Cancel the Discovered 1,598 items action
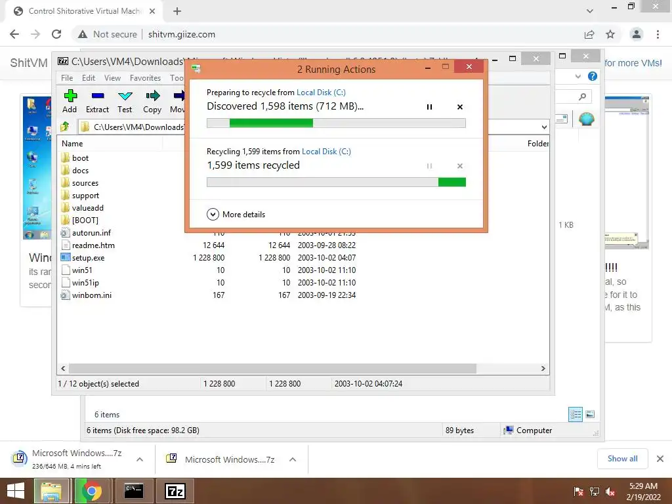672x504 pixels. point(460,107)
